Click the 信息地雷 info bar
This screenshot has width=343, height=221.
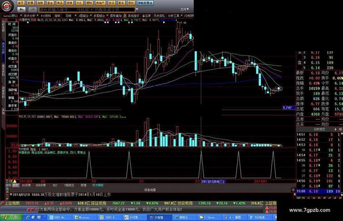tap(150, 190)
